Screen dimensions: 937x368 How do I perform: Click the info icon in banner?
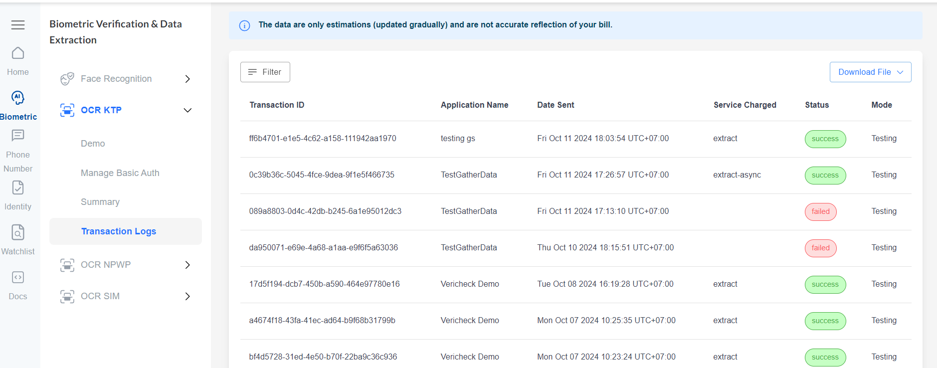244,25
